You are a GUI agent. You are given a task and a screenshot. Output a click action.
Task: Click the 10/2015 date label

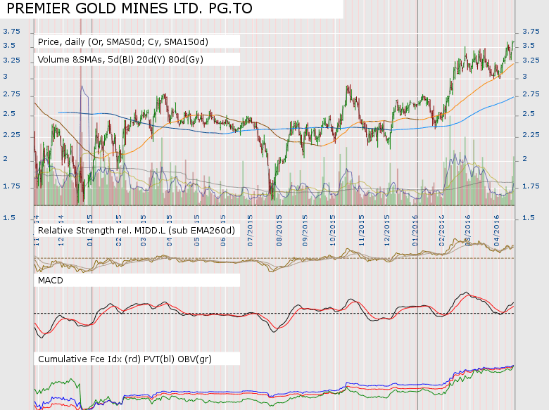333,231
